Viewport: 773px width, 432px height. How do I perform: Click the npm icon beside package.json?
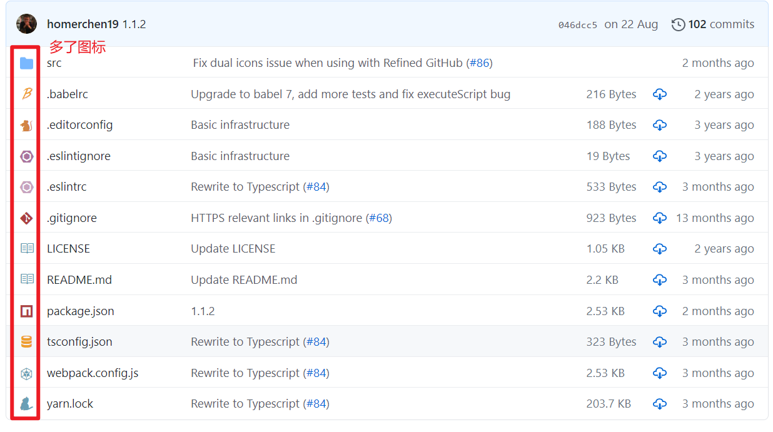(x=26, y=311)
